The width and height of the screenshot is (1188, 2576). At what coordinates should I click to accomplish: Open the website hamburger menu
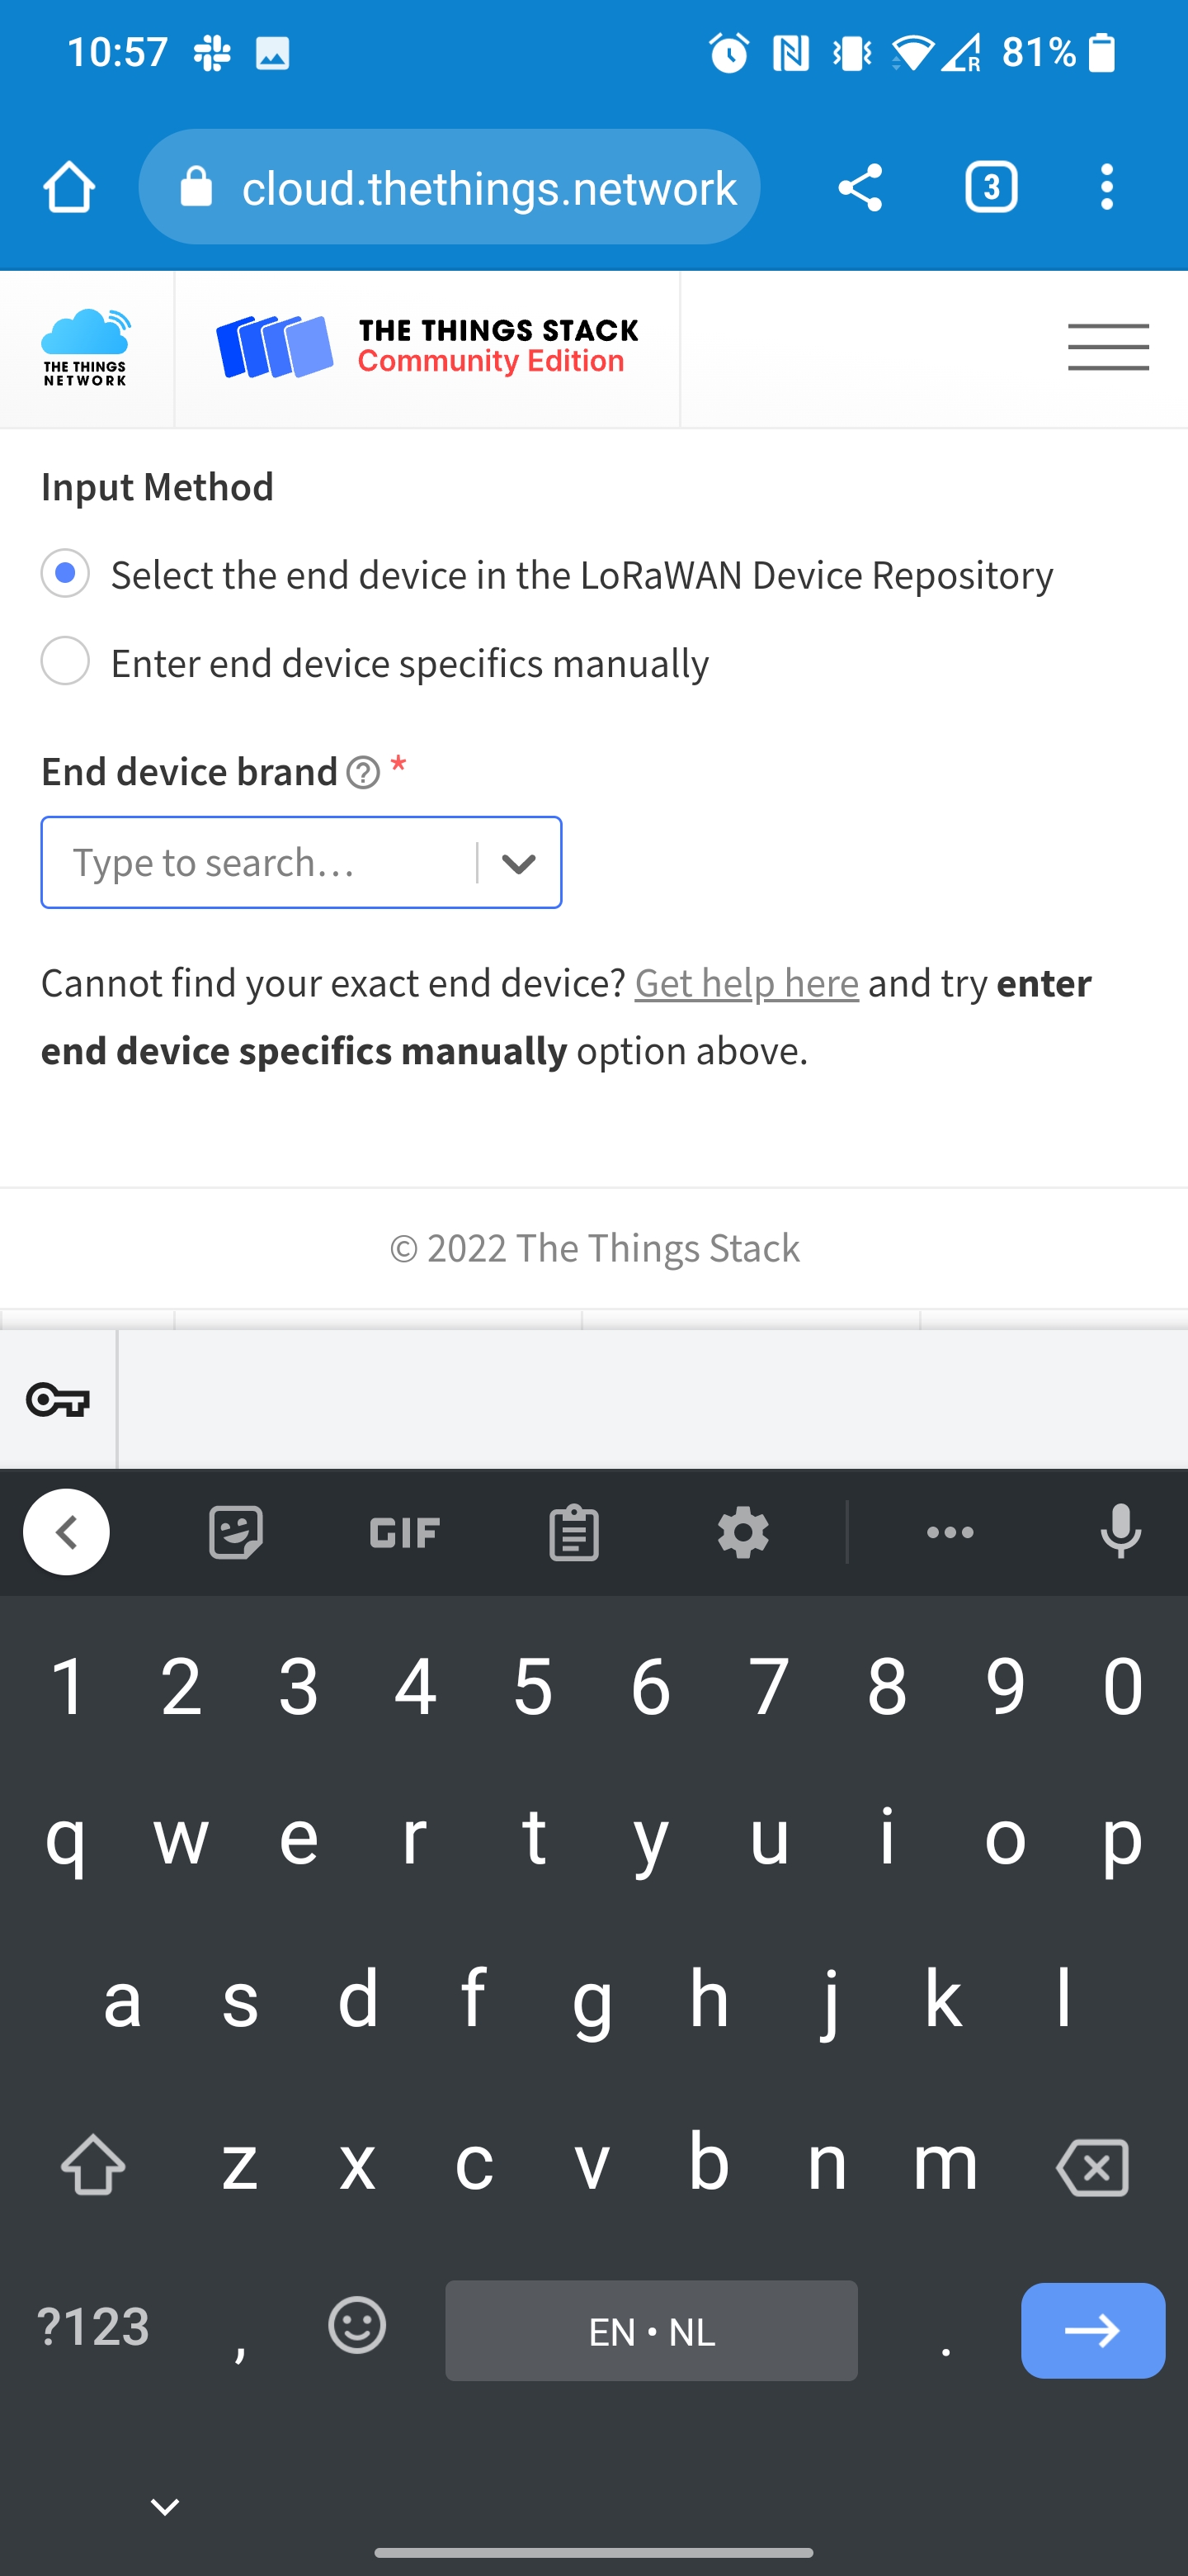pos(1108,348)
